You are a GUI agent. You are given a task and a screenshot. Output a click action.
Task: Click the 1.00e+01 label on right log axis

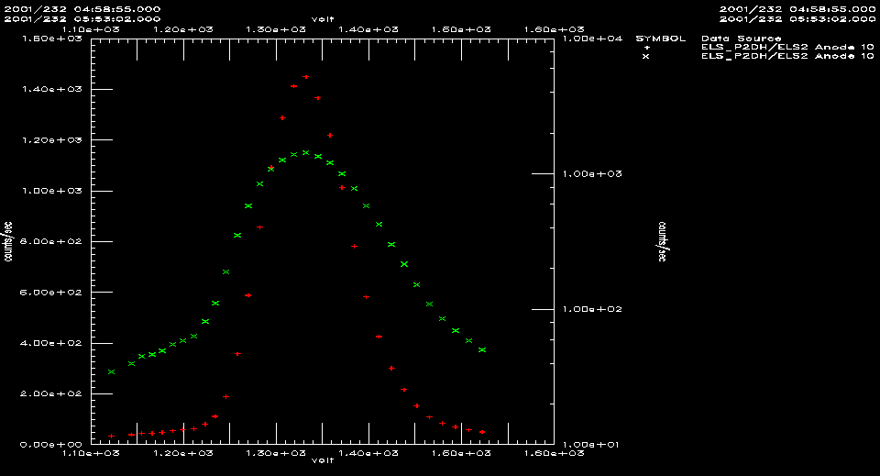click(x=592, y=445)
